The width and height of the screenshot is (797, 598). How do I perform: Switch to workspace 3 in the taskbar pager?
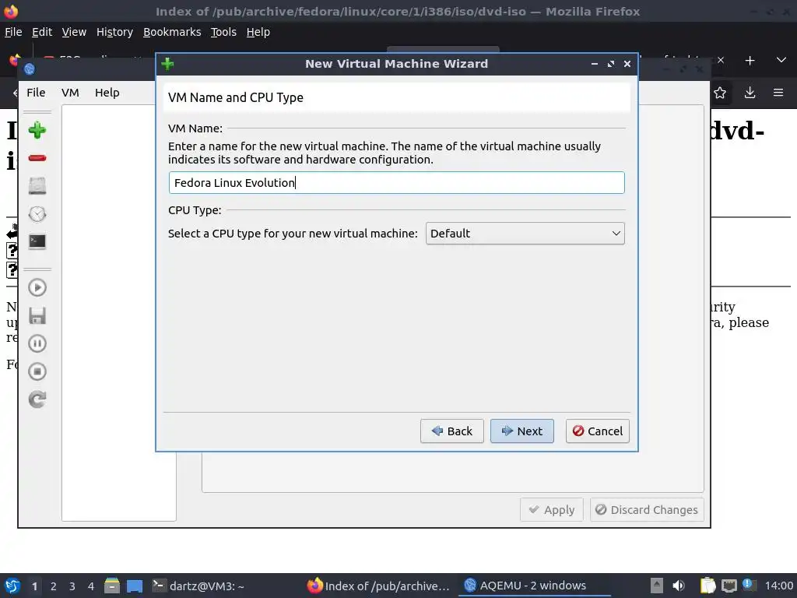tap(72, 586)
